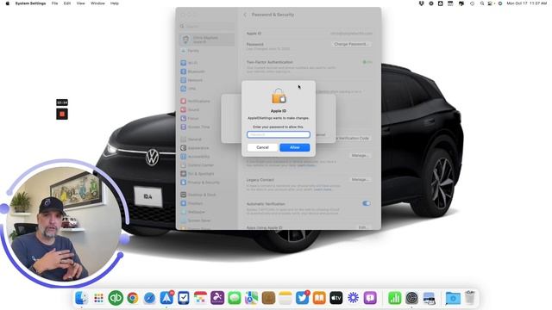This screenshot has height=310, width=552.
Task: Open Control Center from menu bar
Action: tap(490, 3)
